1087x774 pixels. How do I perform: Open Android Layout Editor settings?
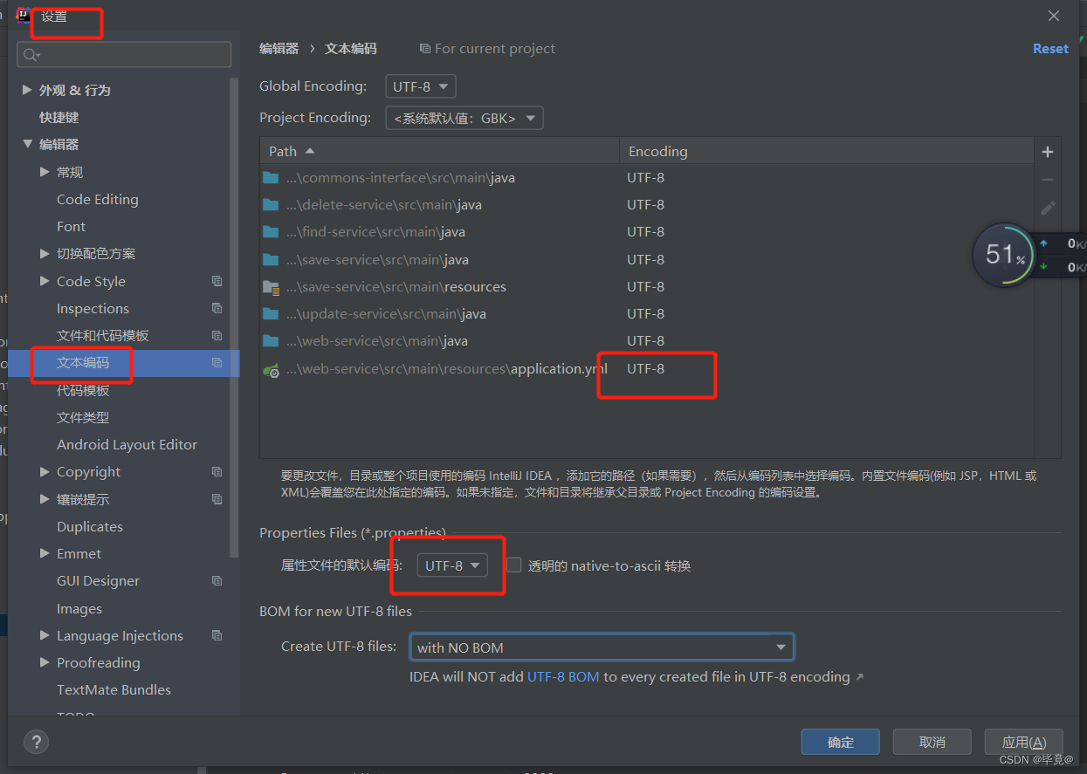[127, 444]
